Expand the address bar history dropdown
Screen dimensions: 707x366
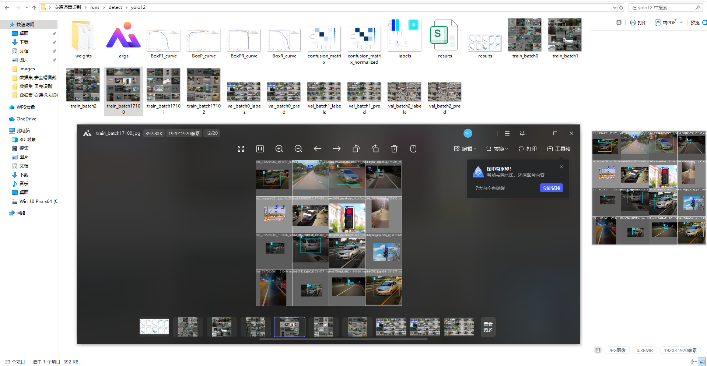[x=615, y=7]
